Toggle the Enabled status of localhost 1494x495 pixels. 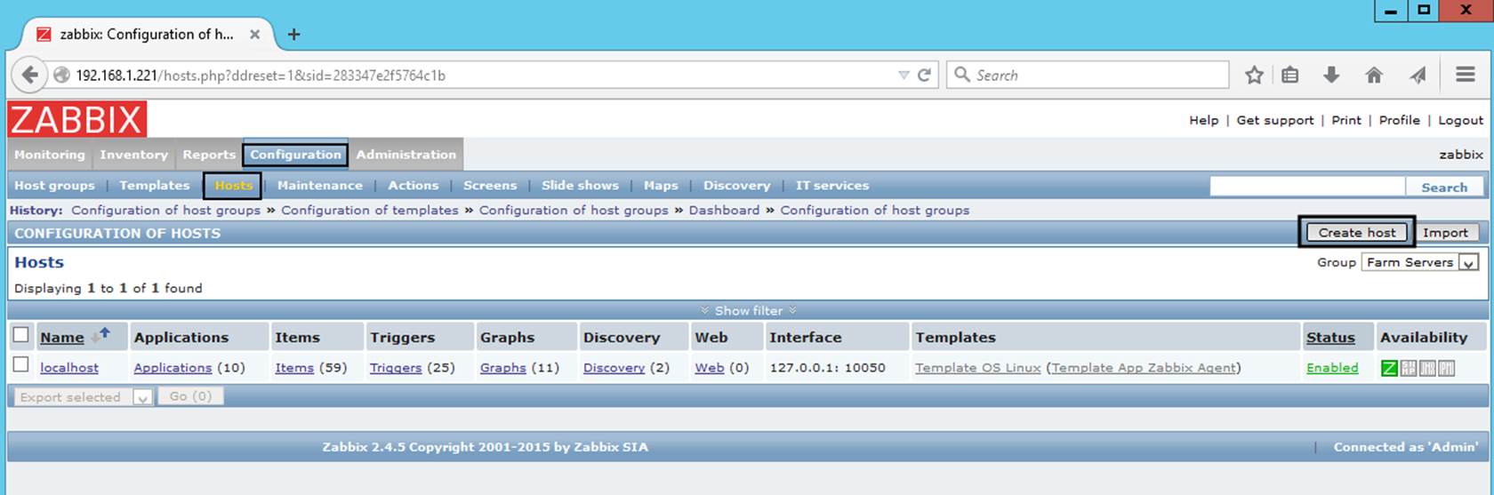1332,368
